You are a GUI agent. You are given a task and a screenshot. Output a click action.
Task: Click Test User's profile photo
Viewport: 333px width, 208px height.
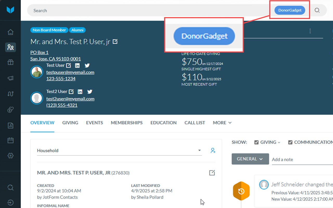[x=37, y=72]
